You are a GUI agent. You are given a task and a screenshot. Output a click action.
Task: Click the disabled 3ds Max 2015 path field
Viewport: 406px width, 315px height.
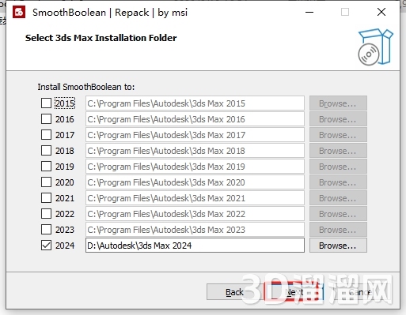point(195,103)
